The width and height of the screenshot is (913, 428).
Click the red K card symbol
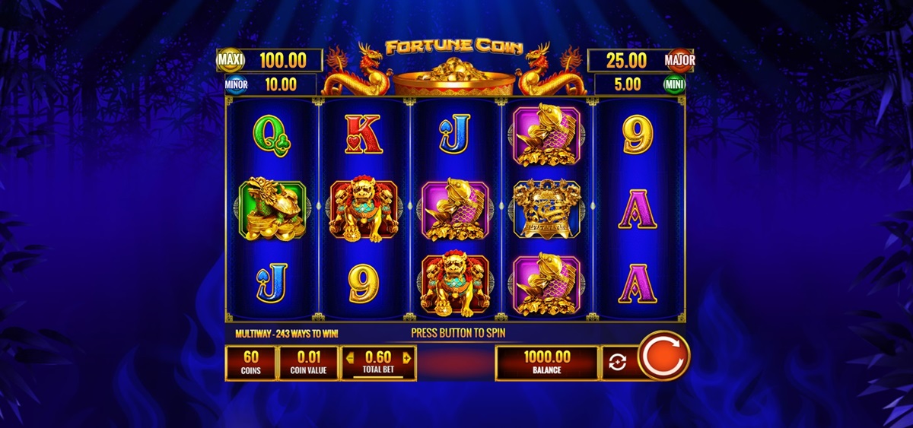tap(363, 134)
